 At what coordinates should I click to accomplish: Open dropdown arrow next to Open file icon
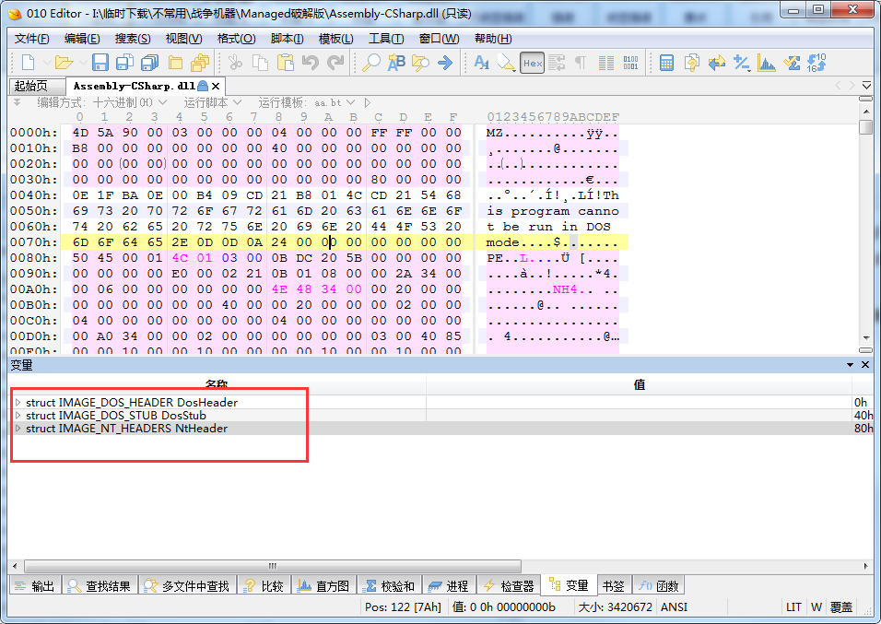coord(83,63)
